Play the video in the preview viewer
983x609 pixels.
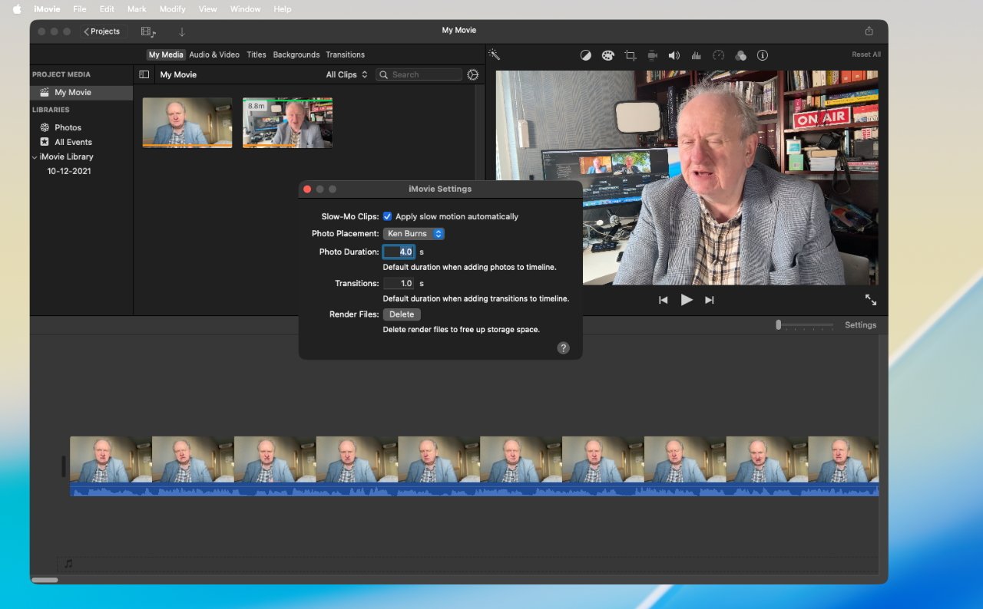[x=687, y=300]
